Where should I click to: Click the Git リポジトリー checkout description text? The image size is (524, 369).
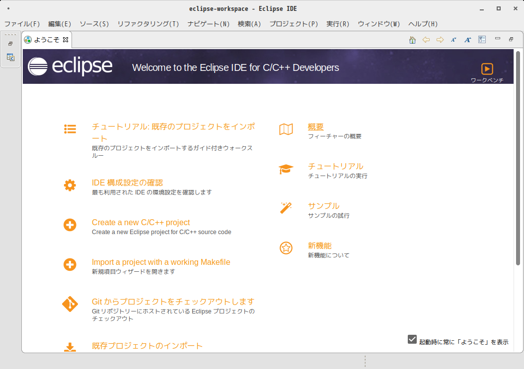click(x=173, y=315)
